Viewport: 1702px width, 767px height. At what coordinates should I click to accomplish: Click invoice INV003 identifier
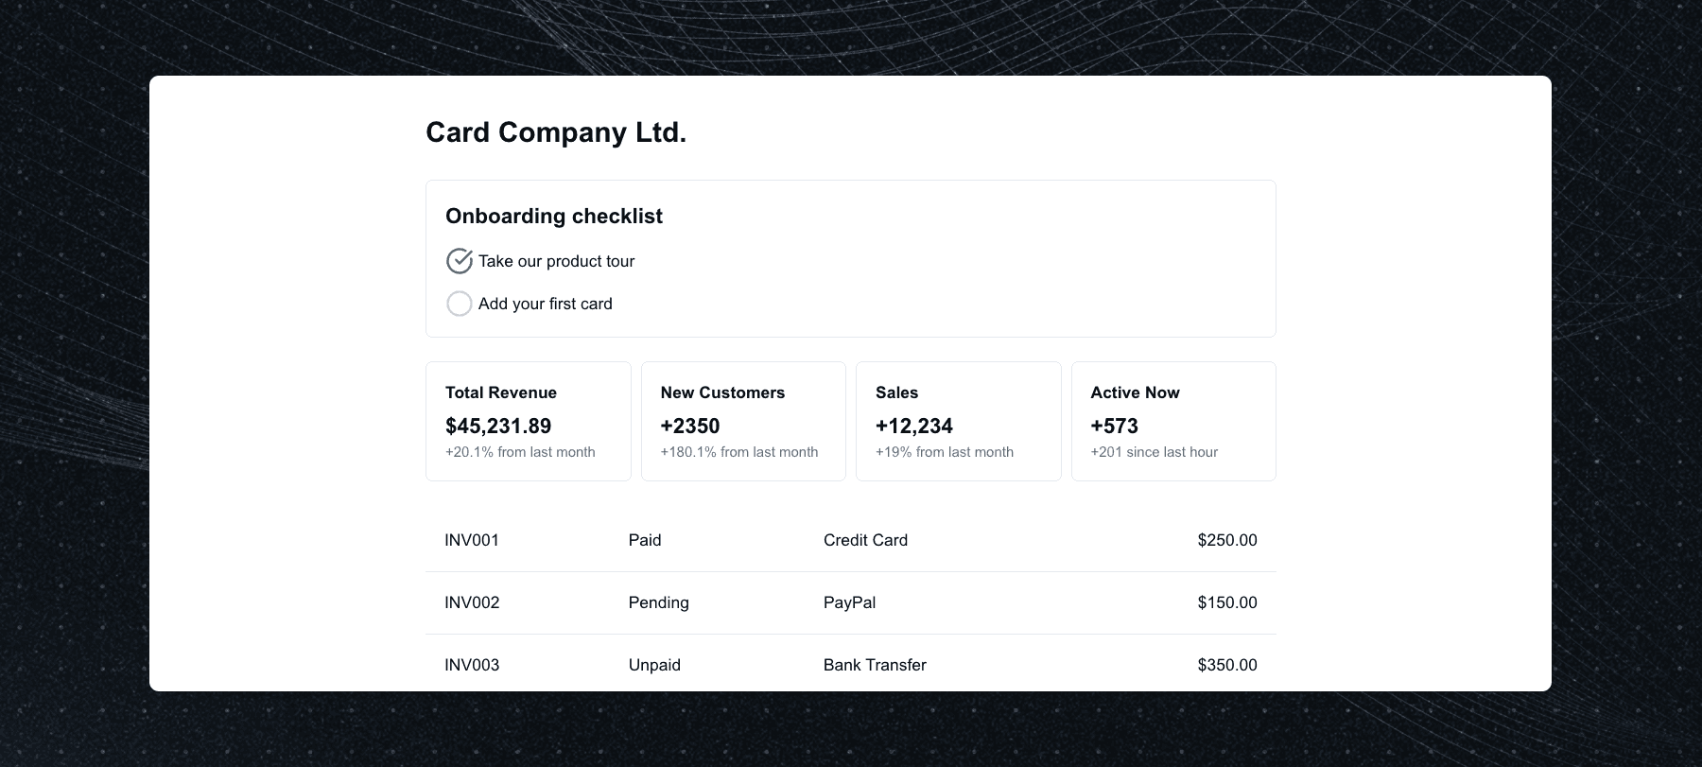(472, 665)
